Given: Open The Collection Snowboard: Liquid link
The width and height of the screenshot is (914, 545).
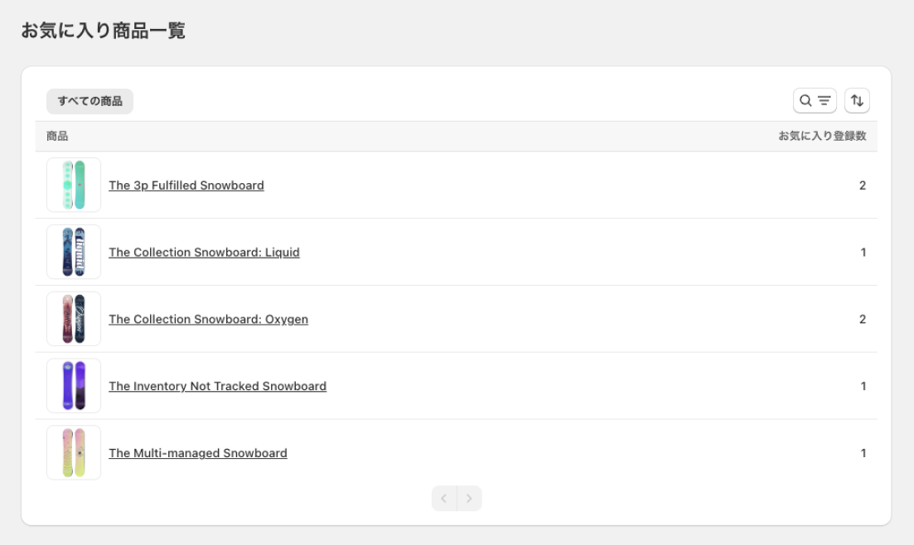Looking at the screenshot, I should [204, 253].
